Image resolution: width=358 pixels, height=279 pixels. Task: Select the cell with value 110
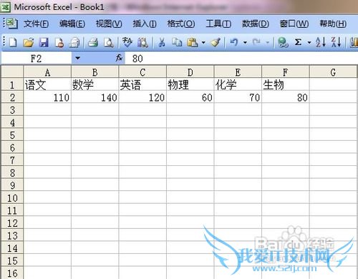(x=47, y=97)
